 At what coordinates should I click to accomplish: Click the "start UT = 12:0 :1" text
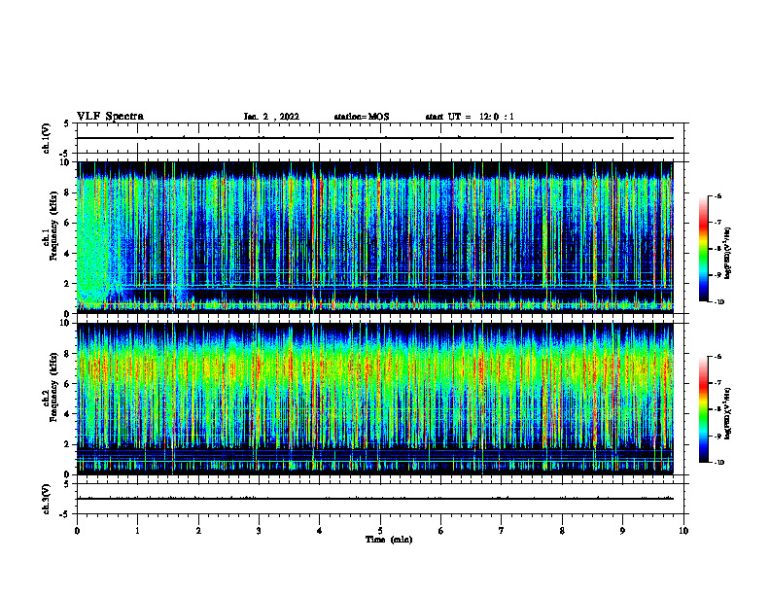point(470,117)
